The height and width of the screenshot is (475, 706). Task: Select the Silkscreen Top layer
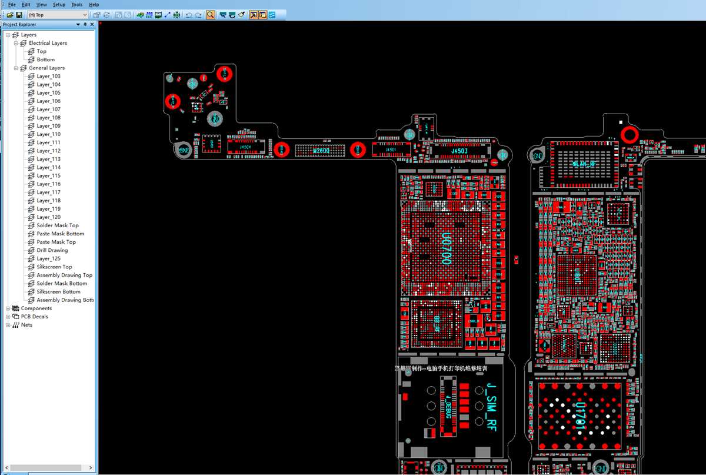coord(54,267)
